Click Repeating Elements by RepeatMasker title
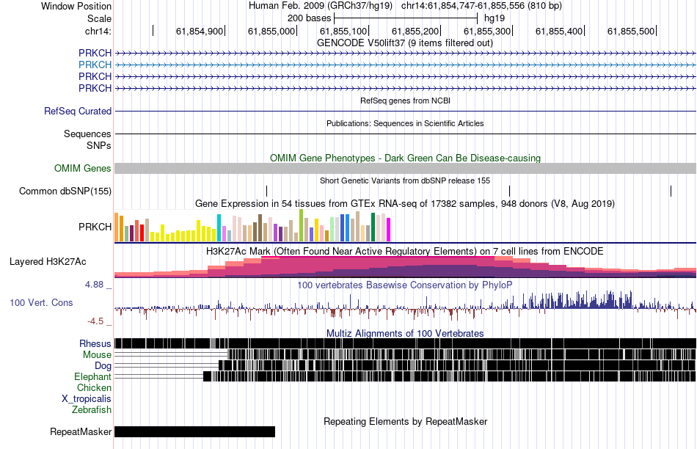Image resolution: width=697 pixels, height=449 pixels. [405, 421]
